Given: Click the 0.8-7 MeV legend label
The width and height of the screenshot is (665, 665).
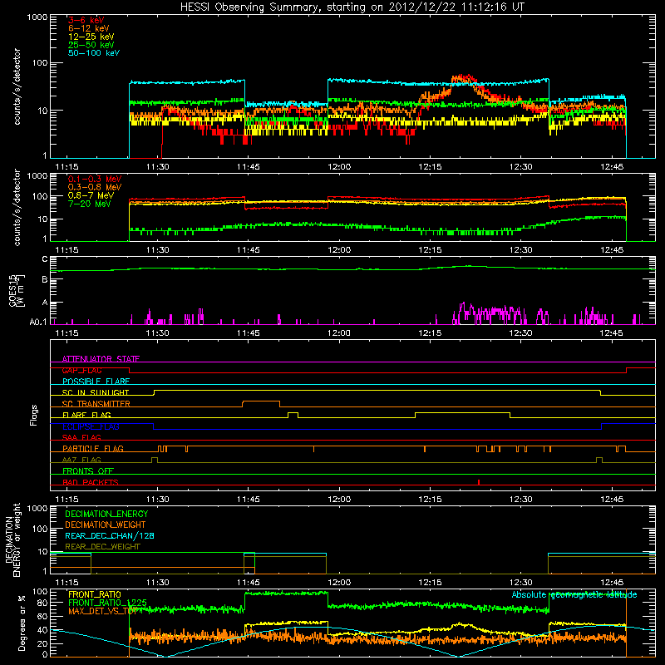Looking at the screenshot, I should [x=91, y=195].
